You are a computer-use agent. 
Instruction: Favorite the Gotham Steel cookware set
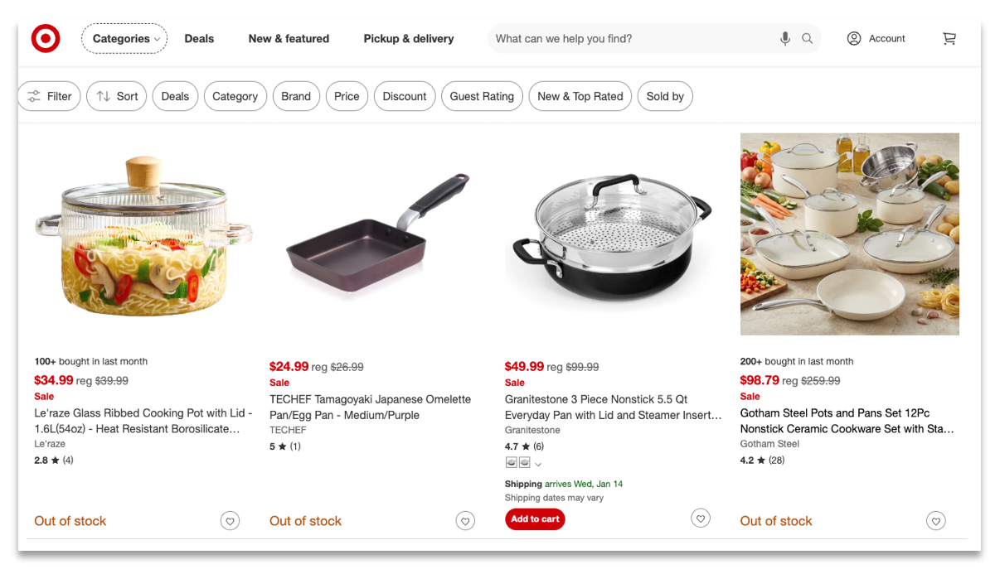point(936,521)
